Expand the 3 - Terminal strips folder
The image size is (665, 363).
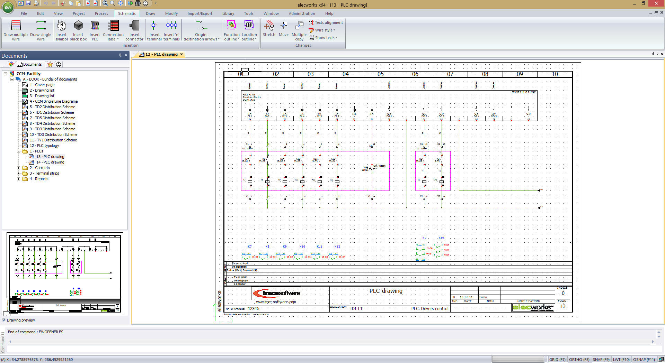[18, 173]
